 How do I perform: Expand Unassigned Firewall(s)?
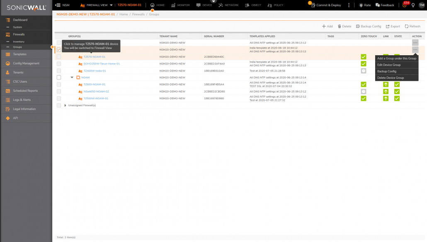click(65, 105)
